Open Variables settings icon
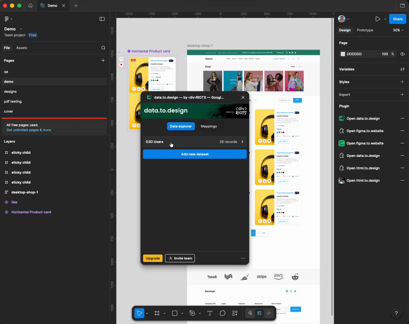This screenshot has height=324, width=409. [402, 69]
